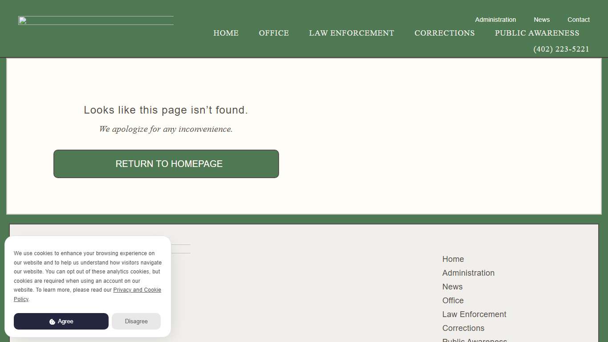Agree to the cookie policy

pyautogui.click(x=61, y=321)
